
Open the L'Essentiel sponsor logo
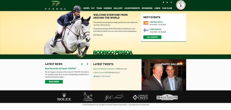[x=88, y=97]
